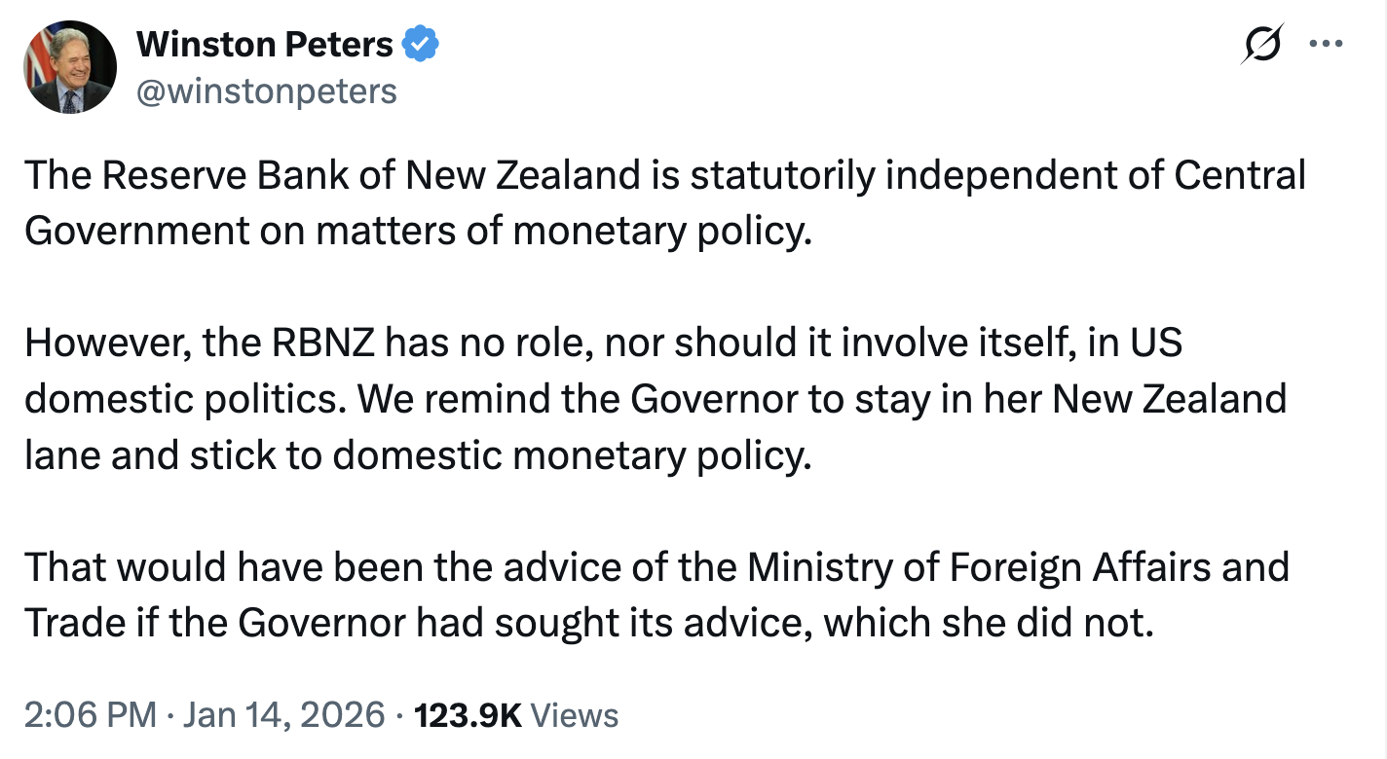Open the Winston Peters display name link
The height and width of the screenshot is (759, 1387).
point(264,44)
